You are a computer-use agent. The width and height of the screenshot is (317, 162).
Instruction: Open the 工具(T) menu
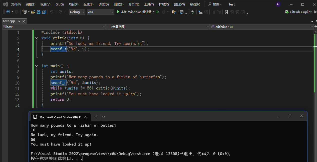click(149, 4)
